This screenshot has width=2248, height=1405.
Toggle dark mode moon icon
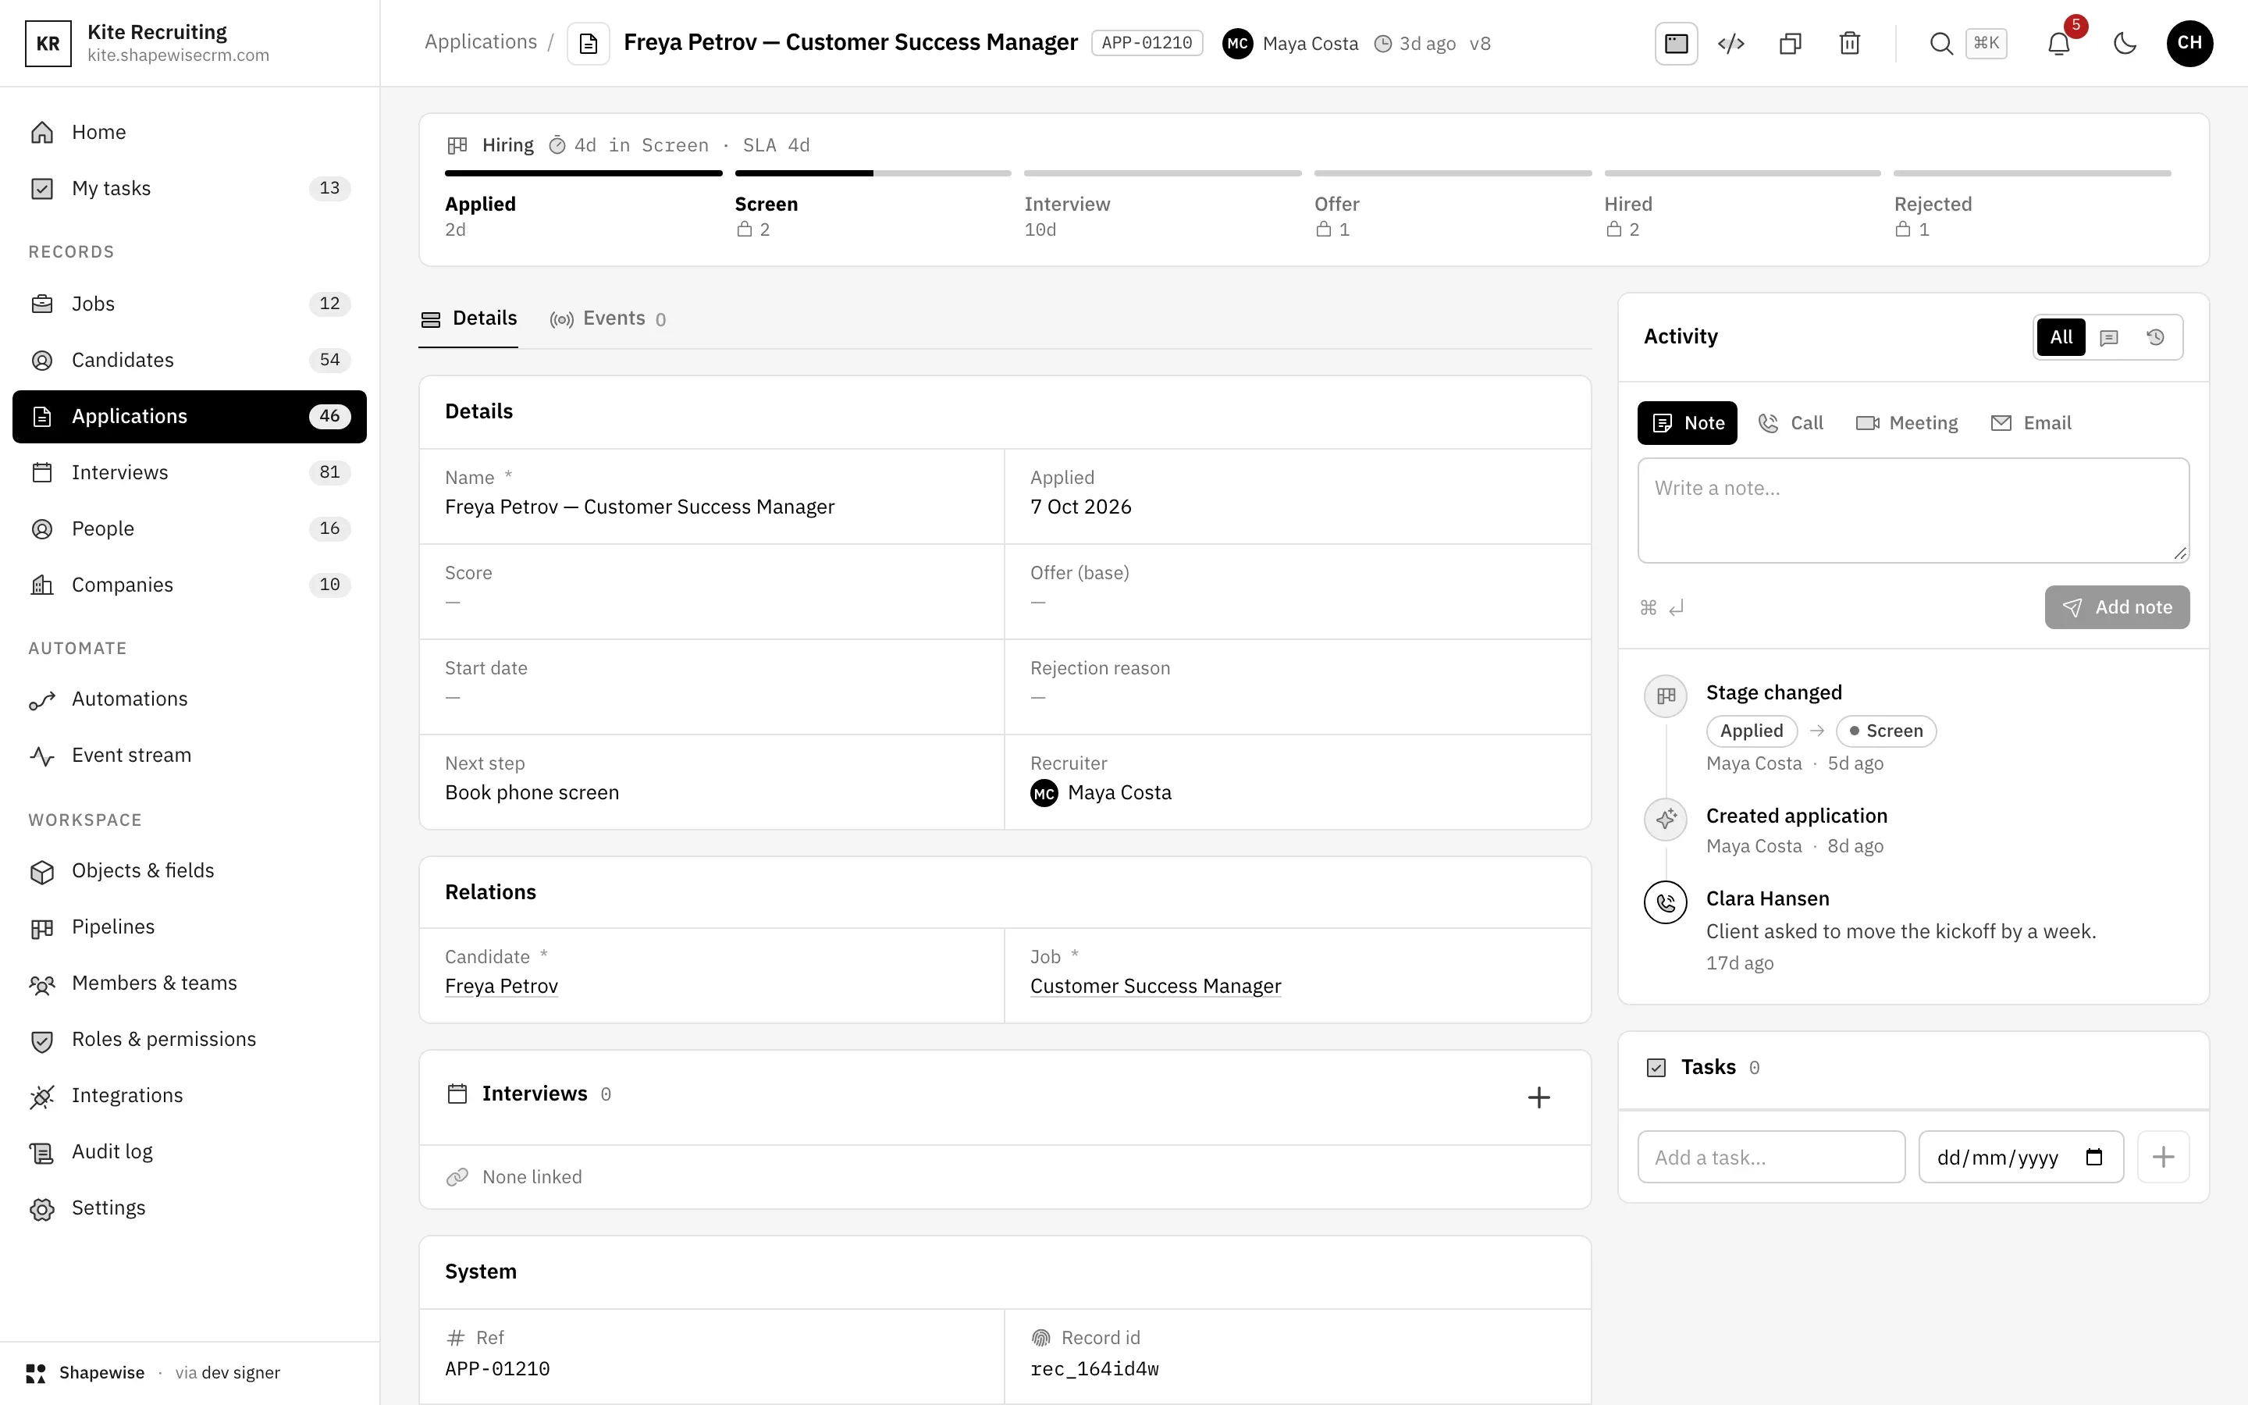[x=2125, y=44]
